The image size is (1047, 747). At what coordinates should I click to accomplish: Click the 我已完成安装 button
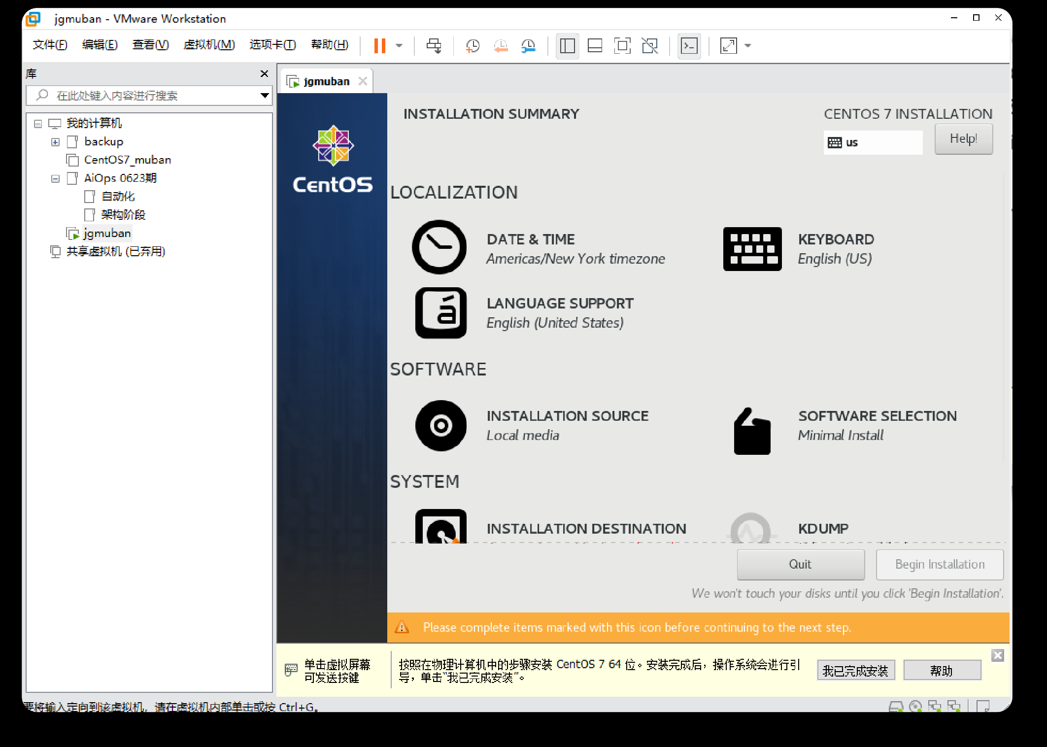(856, 671)
